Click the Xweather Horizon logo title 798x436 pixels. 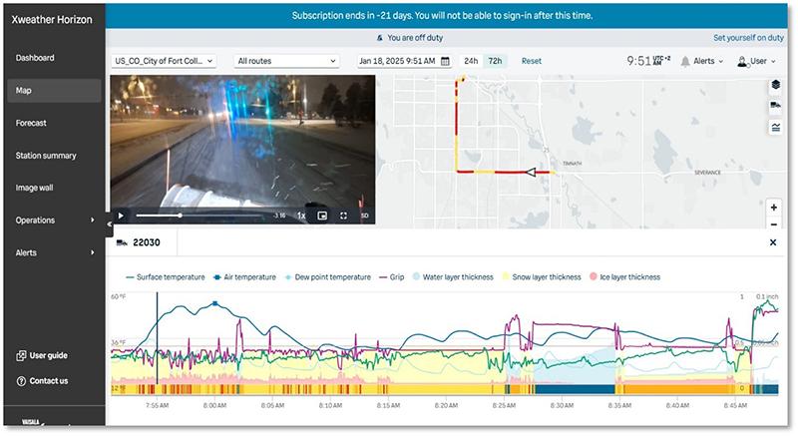click(x=52, y=20)
